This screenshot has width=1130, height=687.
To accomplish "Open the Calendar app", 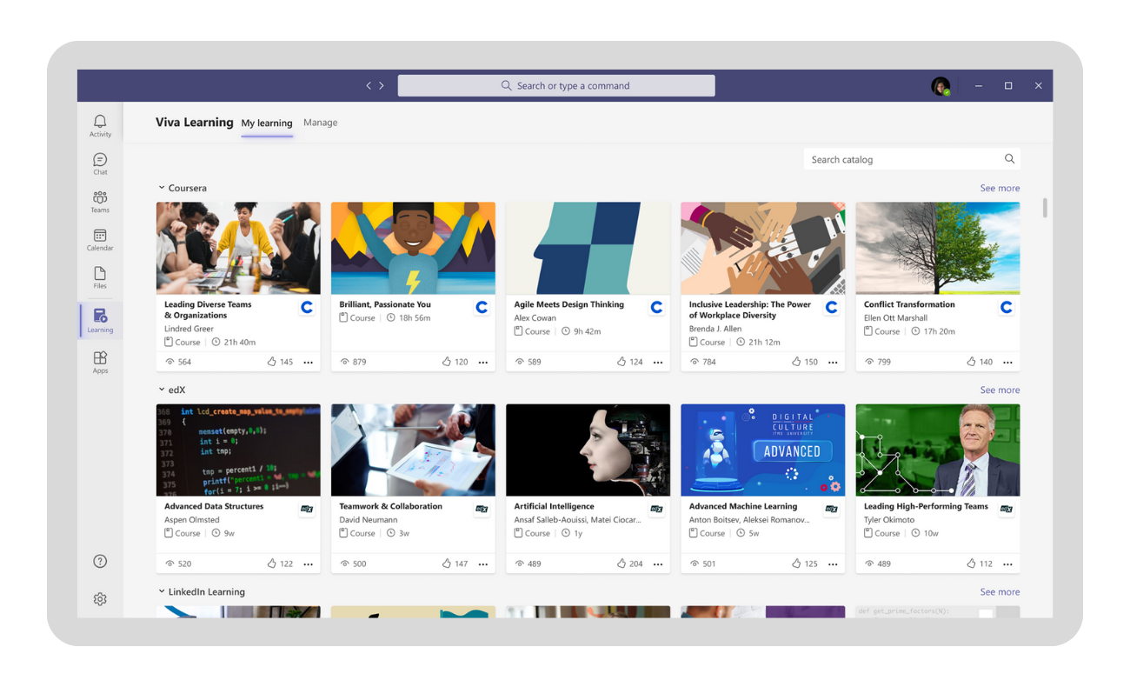I will 100,240.
